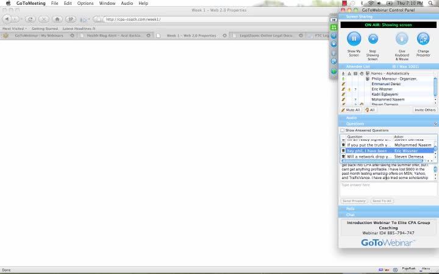This screenshot has width=439, height=274.
Task: Open Most Visited bookmarks dropdown
Action: [x=15, y=29]
